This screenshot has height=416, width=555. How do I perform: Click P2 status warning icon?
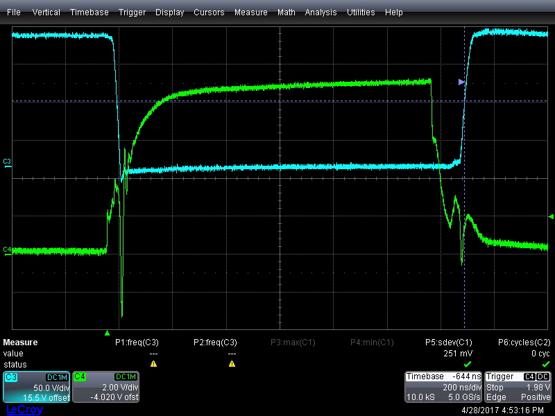232,363
